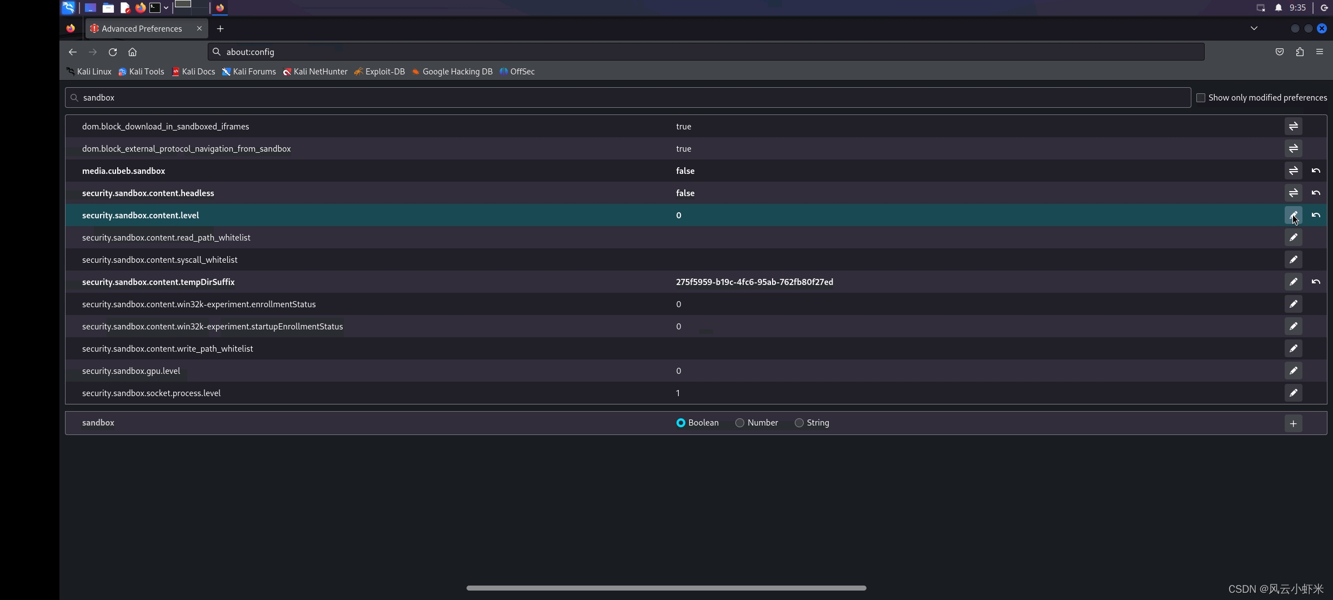The height and width of the screenshot is (600, 1333).
Task: Click the 9:35 panel clock
Action: click(1297, 8)
